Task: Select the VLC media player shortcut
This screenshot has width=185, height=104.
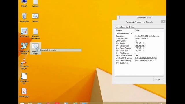Action: pos(24,64)
